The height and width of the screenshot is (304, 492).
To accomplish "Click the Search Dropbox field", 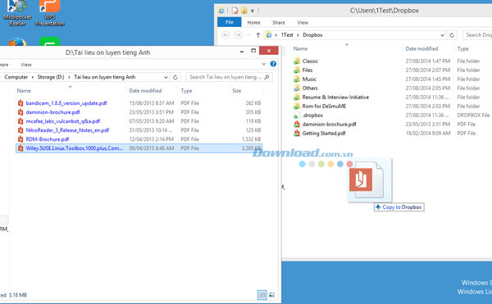I will click(x=477, y=35).
